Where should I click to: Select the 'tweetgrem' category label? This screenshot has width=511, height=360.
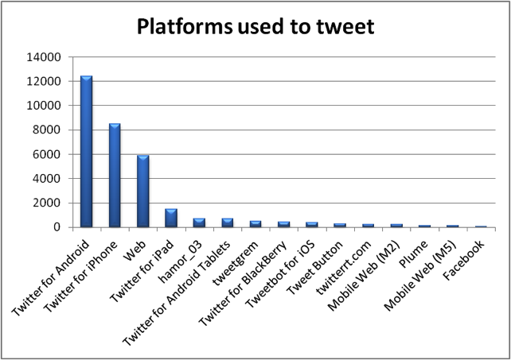point(236,264)
